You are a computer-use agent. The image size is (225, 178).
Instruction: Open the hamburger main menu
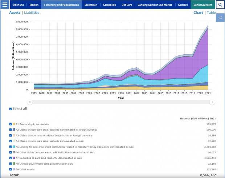pyautogui.click(x=5, y=5)
